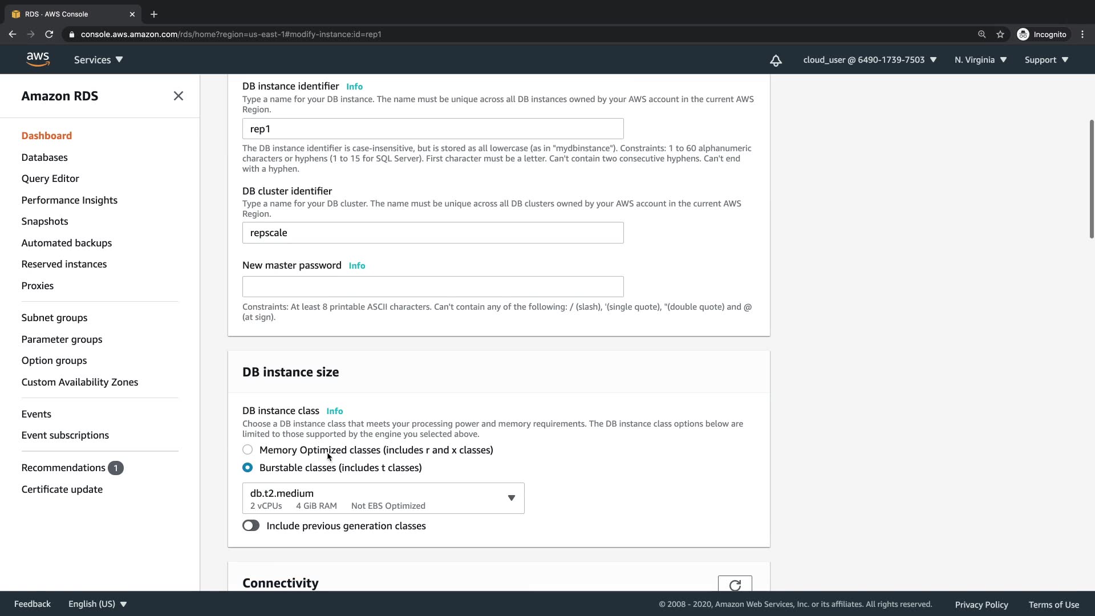Click the Connectivity refresh icon

coord(735,585)
